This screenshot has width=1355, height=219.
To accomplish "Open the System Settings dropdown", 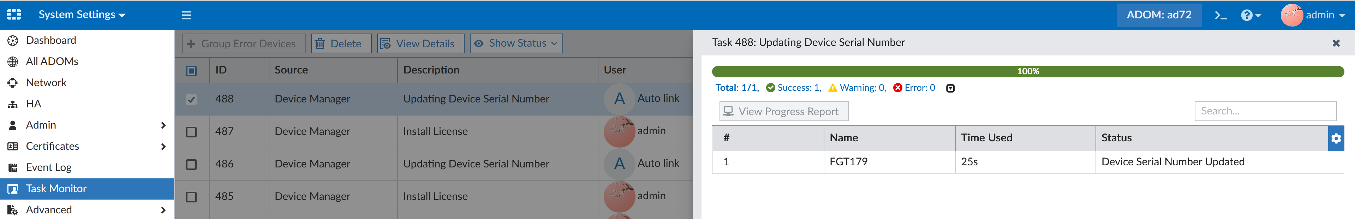I will coord(82,15).
